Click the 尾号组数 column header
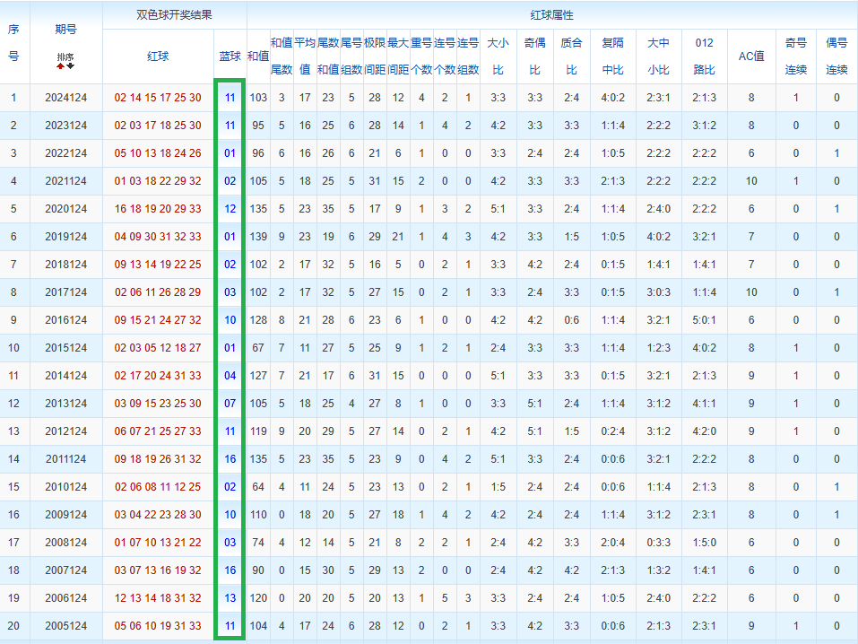 point(351,57)
